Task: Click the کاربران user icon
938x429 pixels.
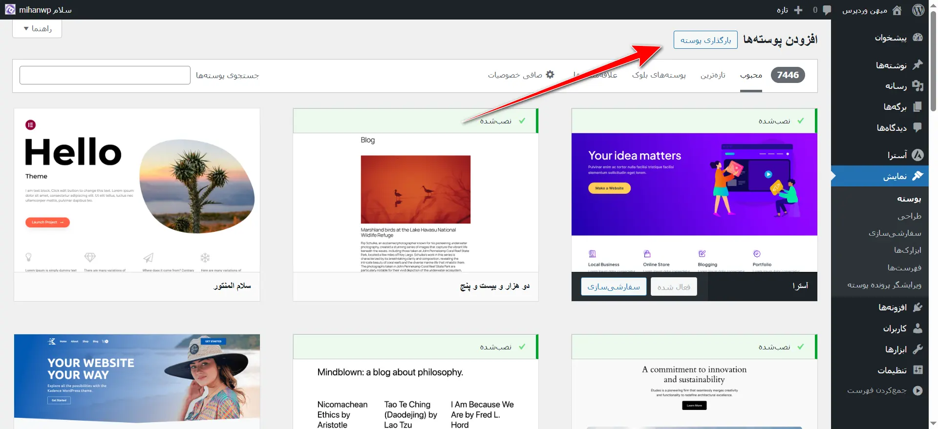Action: (x=917, y=328)
